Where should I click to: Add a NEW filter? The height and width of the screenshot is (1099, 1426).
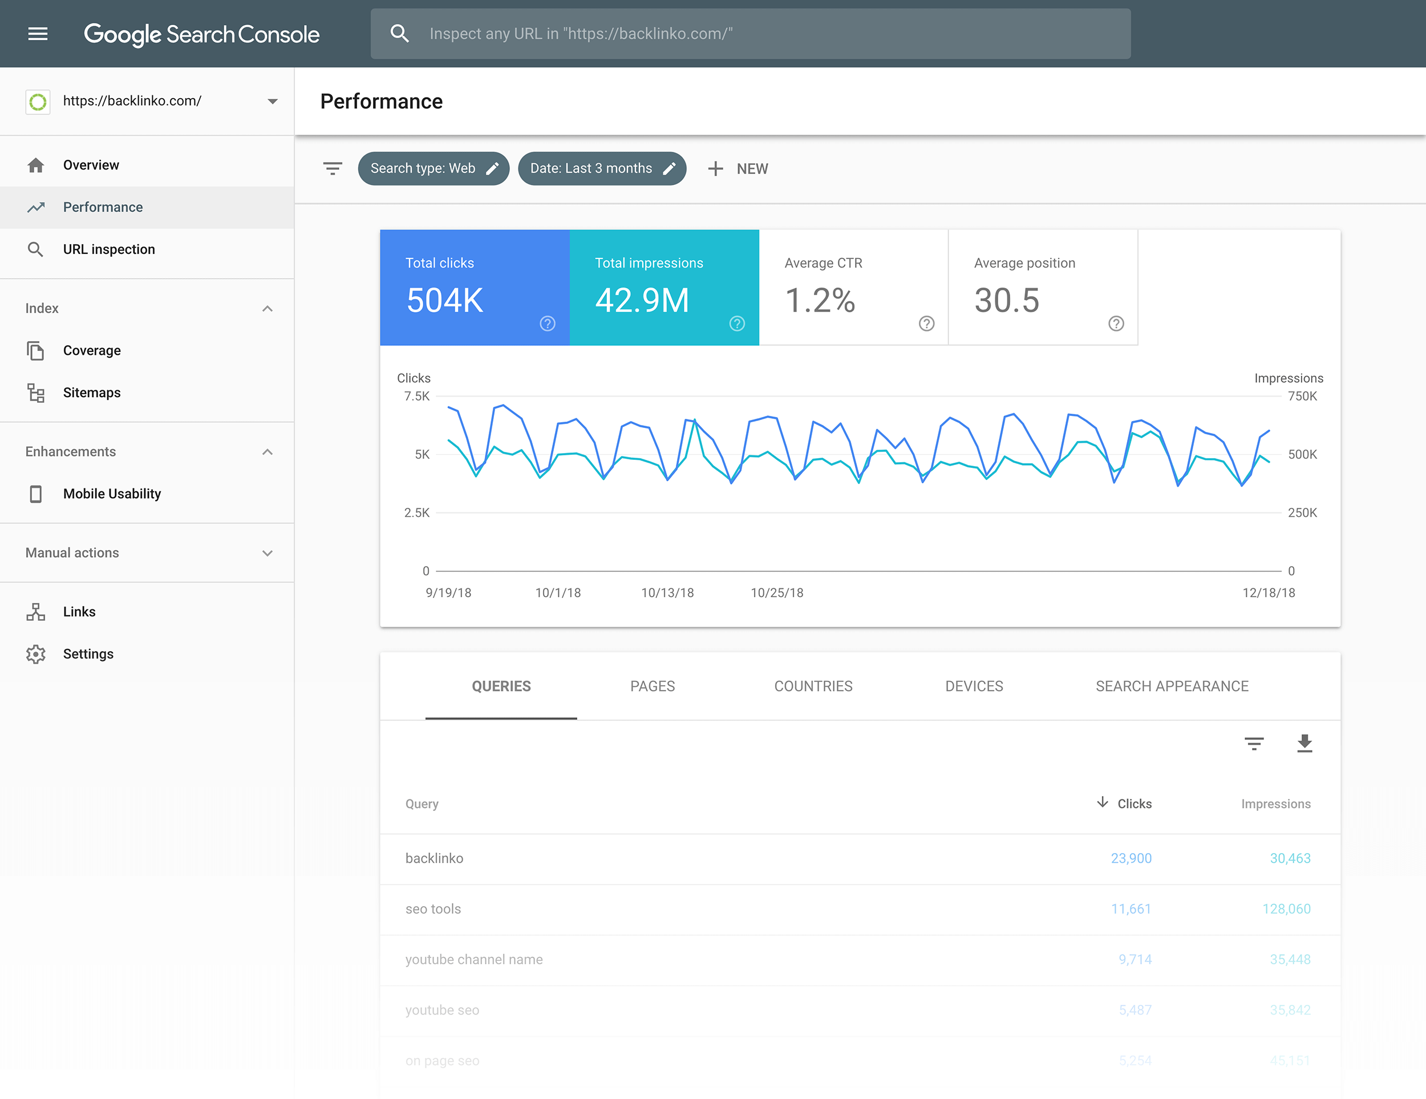click(739, 168)
